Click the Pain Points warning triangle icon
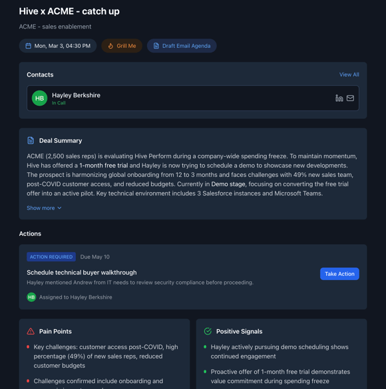This screenshot has width=386, height=389. pos(31,331)
